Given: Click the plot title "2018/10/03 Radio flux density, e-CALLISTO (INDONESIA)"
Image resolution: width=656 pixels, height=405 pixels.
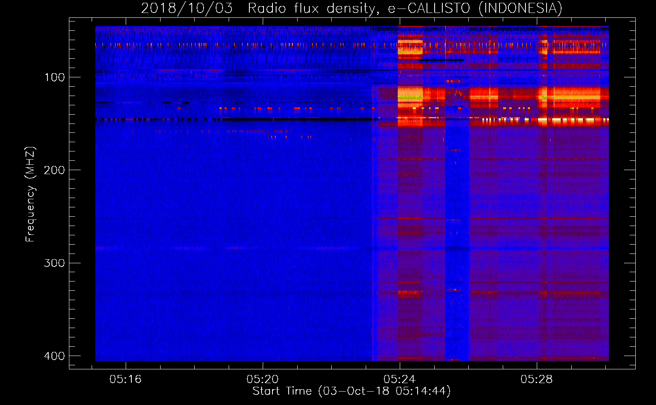Looking at the screenshot, I should point(352,8).
